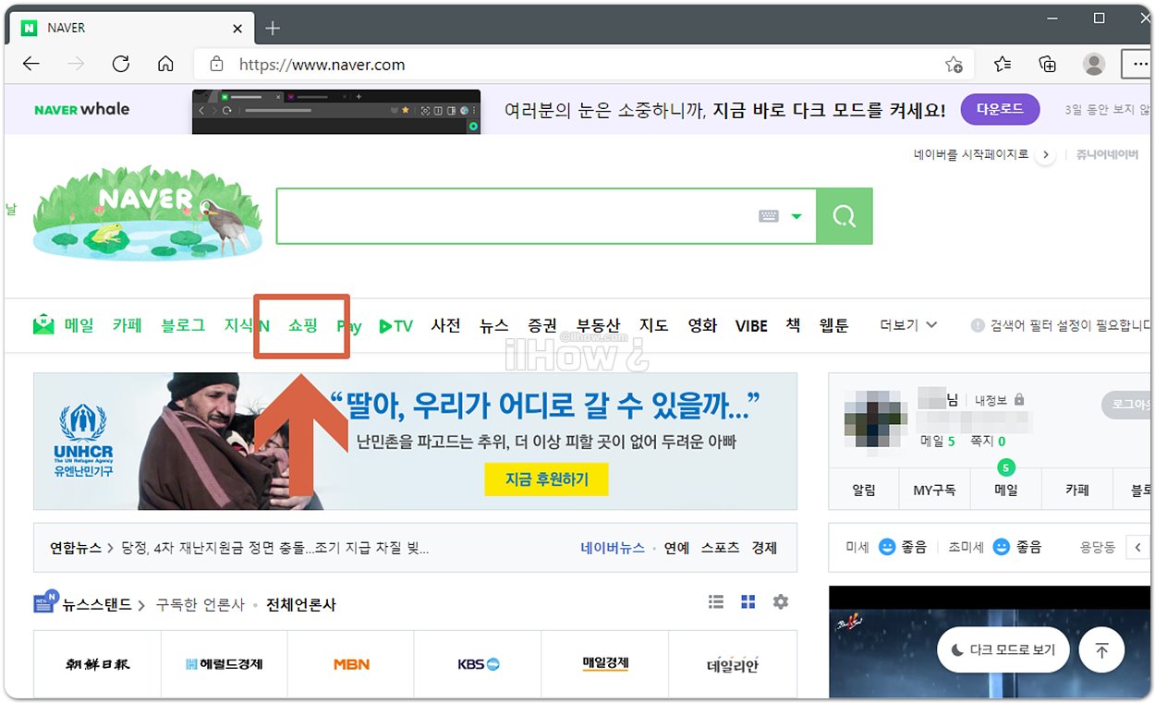
Task: Open 카페 in the service menu
Action: (x=128, y=325)
